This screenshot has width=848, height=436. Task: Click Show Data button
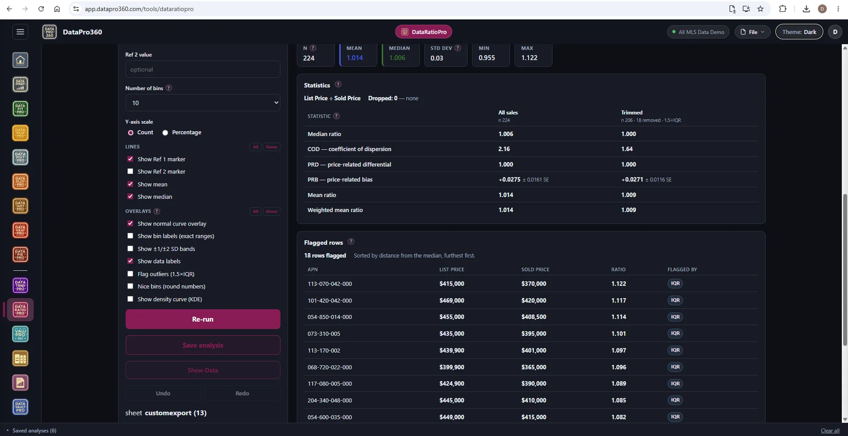click(203, 370)
